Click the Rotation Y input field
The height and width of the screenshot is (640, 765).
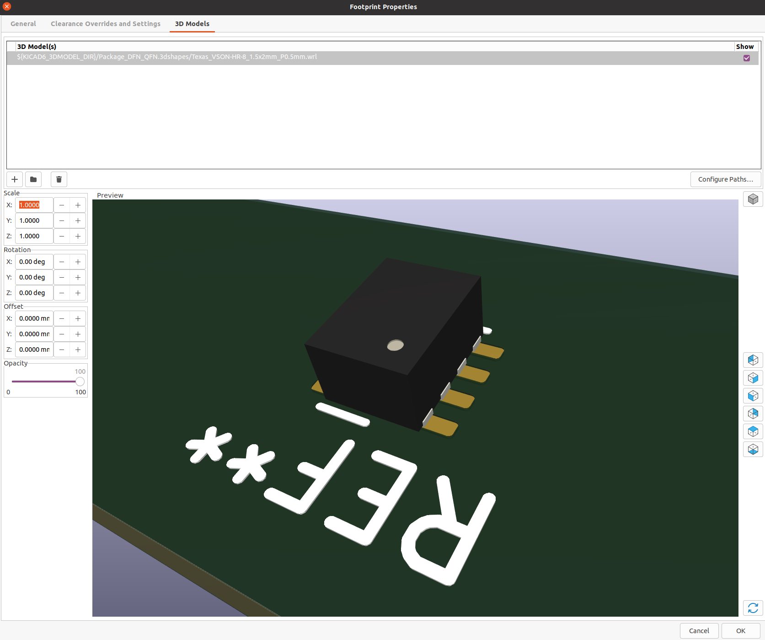pyautogui.click(x=34, y=278)
